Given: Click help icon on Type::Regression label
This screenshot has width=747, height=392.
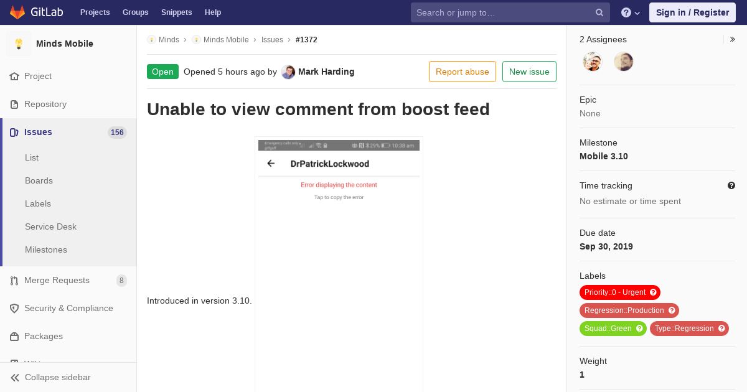Looking at the screenshot, I should point(721,329).
